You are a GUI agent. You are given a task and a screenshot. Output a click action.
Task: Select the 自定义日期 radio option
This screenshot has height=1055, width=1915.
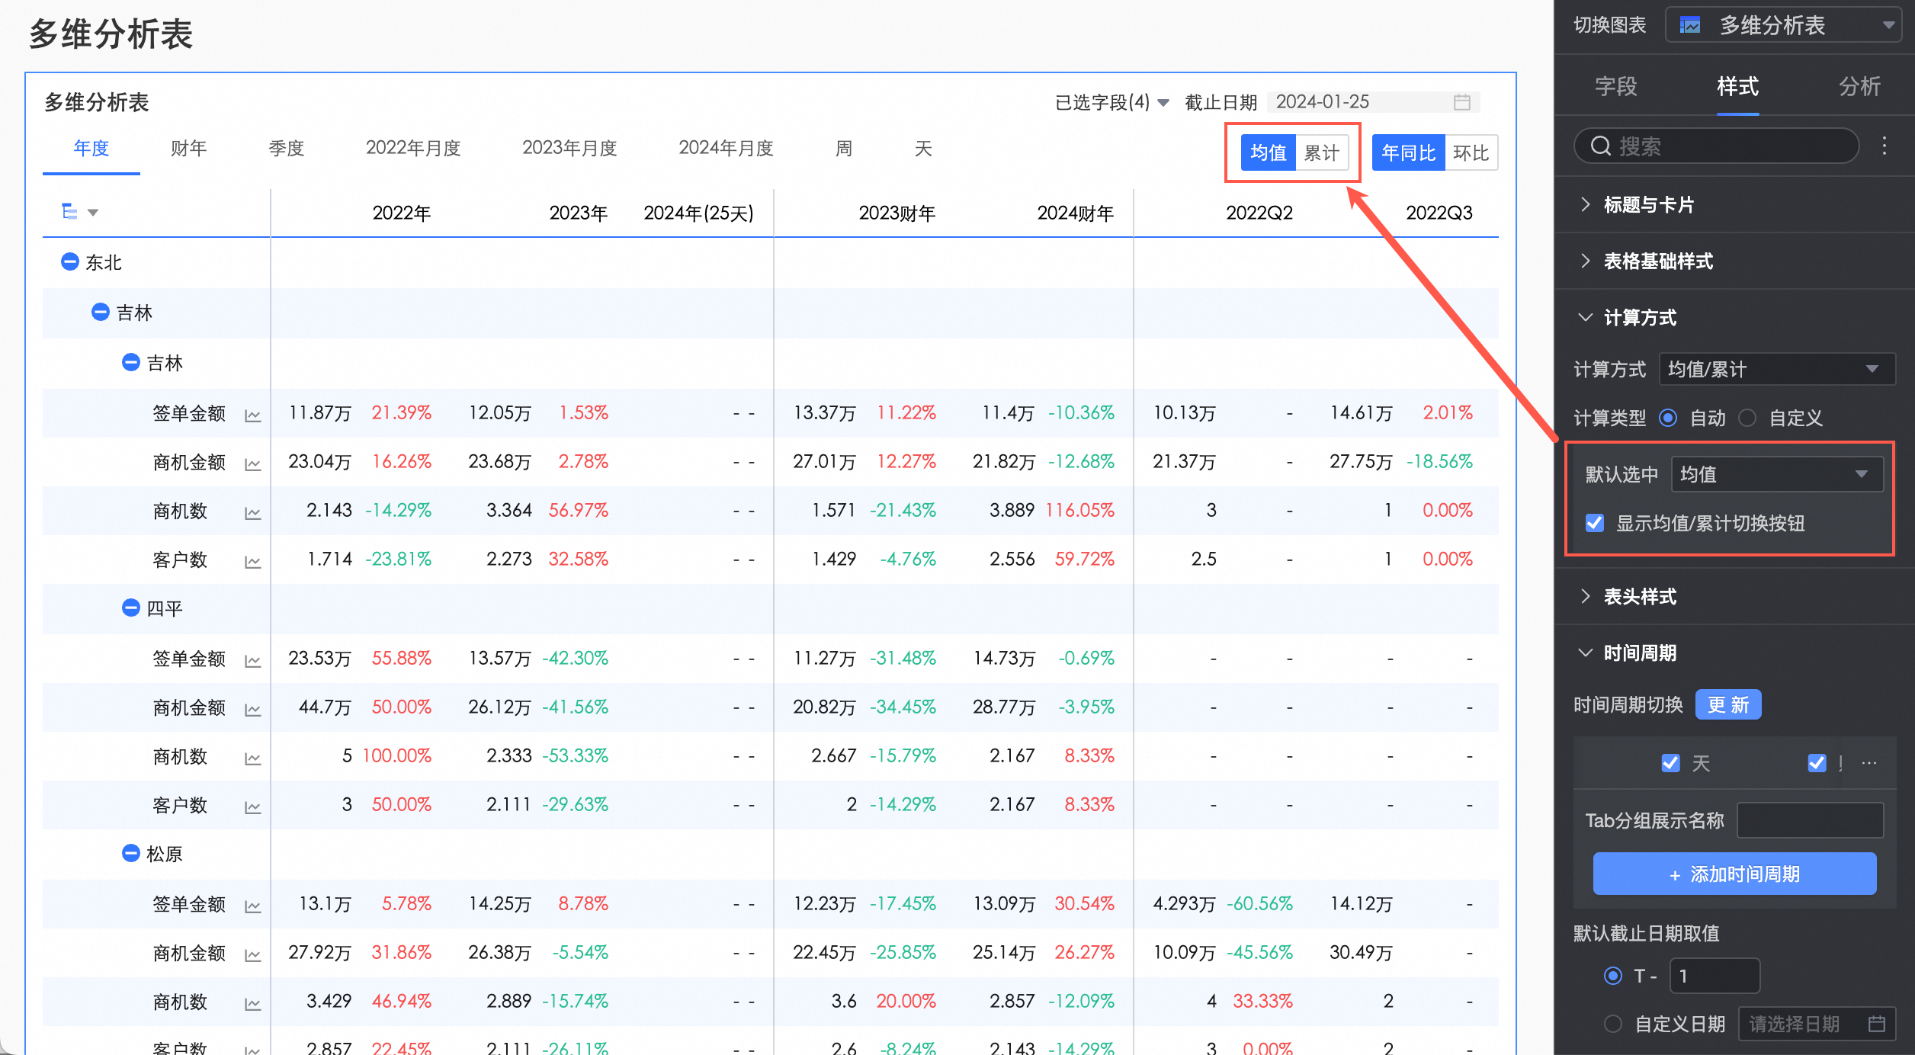1613,1024
